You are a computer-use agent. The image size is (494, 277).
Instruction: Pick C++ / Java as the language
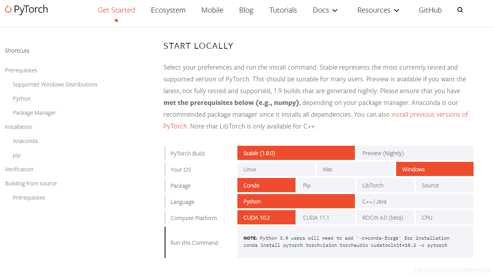coord(415,202)
